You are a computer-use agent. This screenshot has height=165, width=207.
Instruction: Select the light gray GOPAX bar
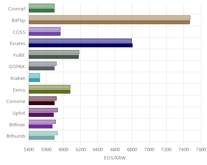(42, 64)
